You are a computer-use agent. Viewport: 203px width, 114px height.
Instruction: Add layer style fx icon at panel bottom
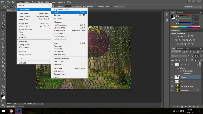[178, 107]
